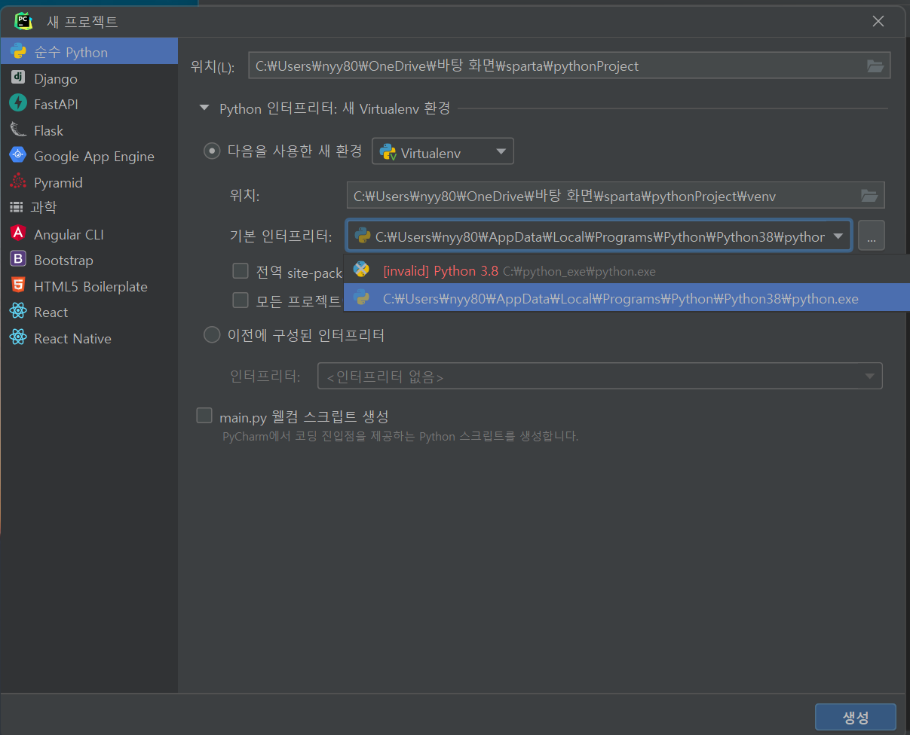
Task: Click the 기본 인터프리터 combo box field
Action: 599,236
